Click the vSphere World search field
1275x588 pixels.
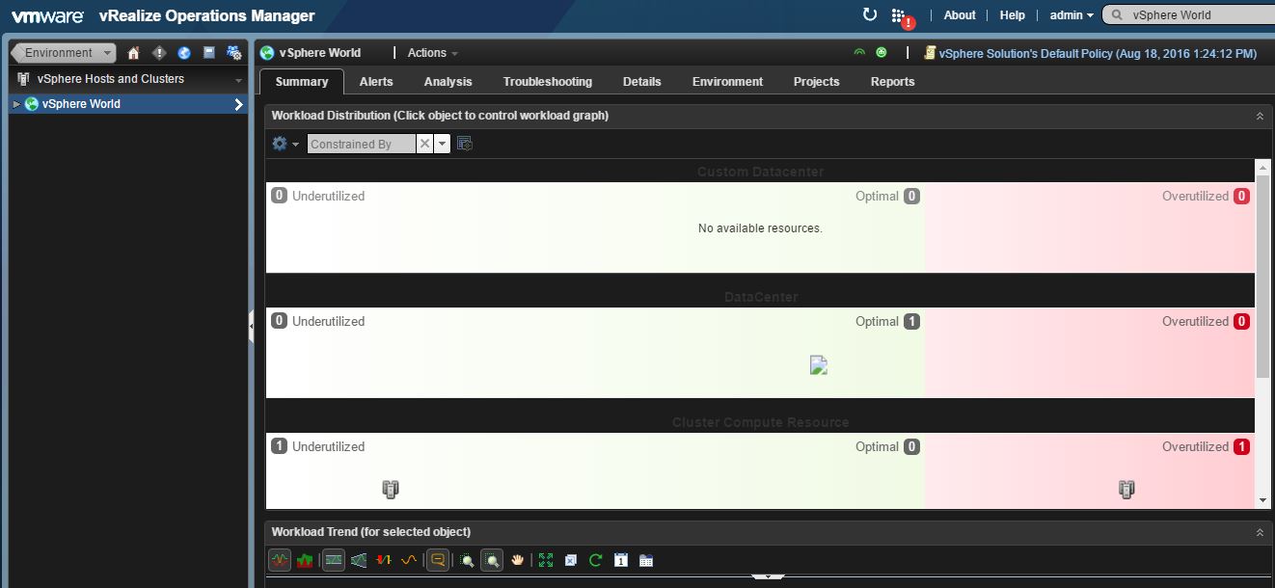1196,15
